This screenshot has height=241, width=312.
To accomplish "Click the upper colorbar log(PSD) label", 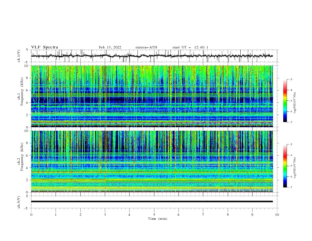I will (x=295, y=103).
